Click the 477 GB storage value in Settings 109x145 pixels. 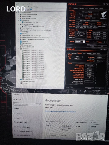[x=94, y=127]
